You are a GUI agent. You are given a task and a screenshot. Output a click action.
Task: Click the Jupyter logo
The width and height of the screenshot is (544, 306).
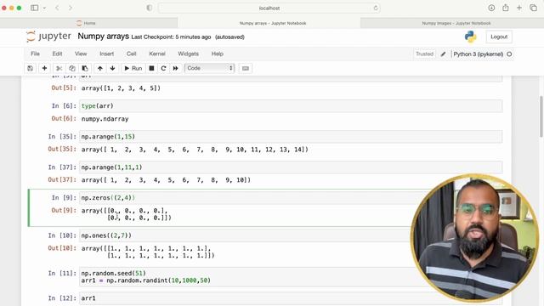(49, 37)
